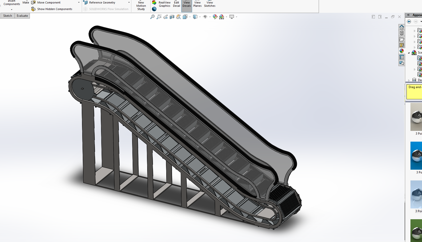Click Reference Geometry
This screenshot has width=422, height=242.
pos(100,3)
